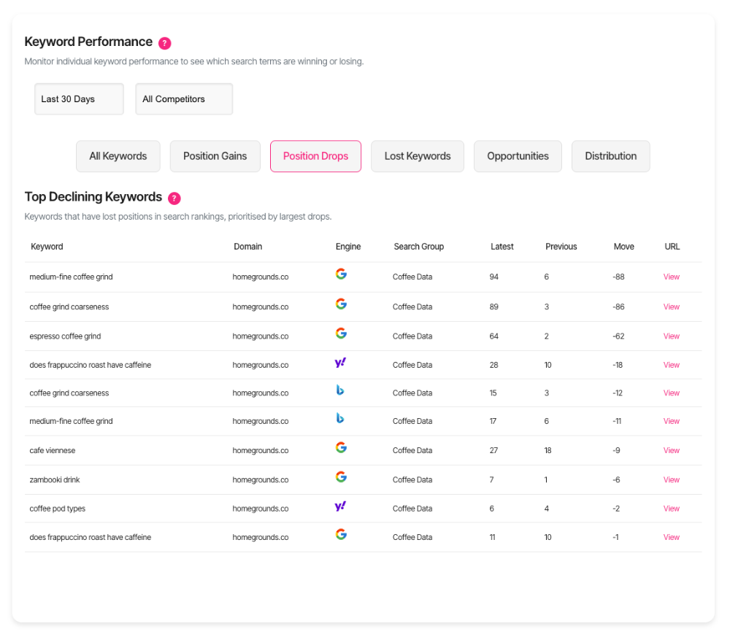The width and height of the screenshot is (730, 637).
Task: Click the -62 move value
Action: click(618, 336)
